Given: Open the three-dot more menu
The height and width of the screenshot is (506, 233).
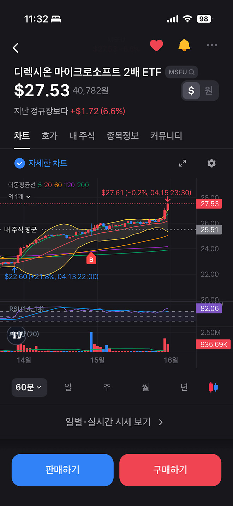Looking at the screenshot, I should [x=212, y=45].
